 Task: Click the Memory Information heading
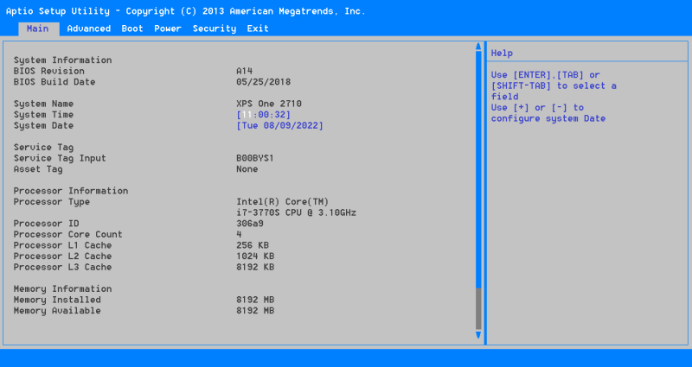(62, 289)
